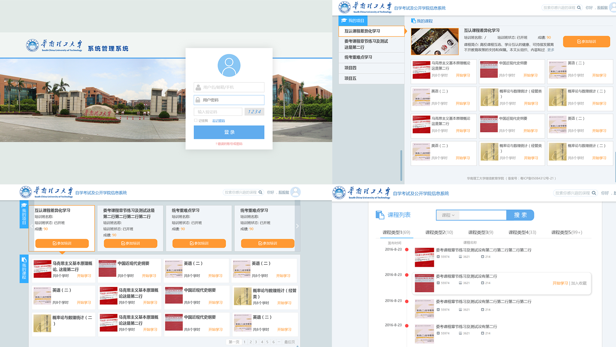Click the 1234 captcha image
The image size is (616, 347).
point(254,112)
